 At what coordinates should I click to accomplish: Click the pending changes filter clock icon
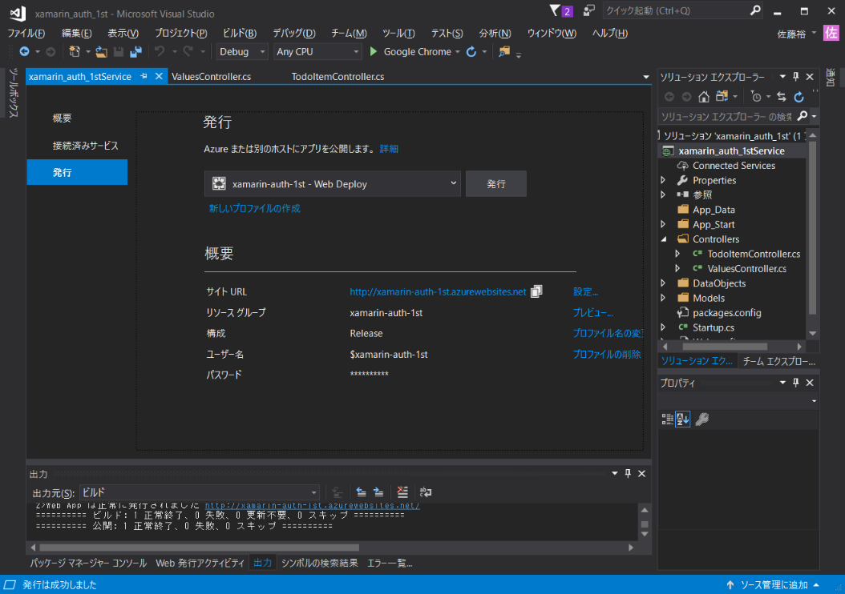click(756, 97)
